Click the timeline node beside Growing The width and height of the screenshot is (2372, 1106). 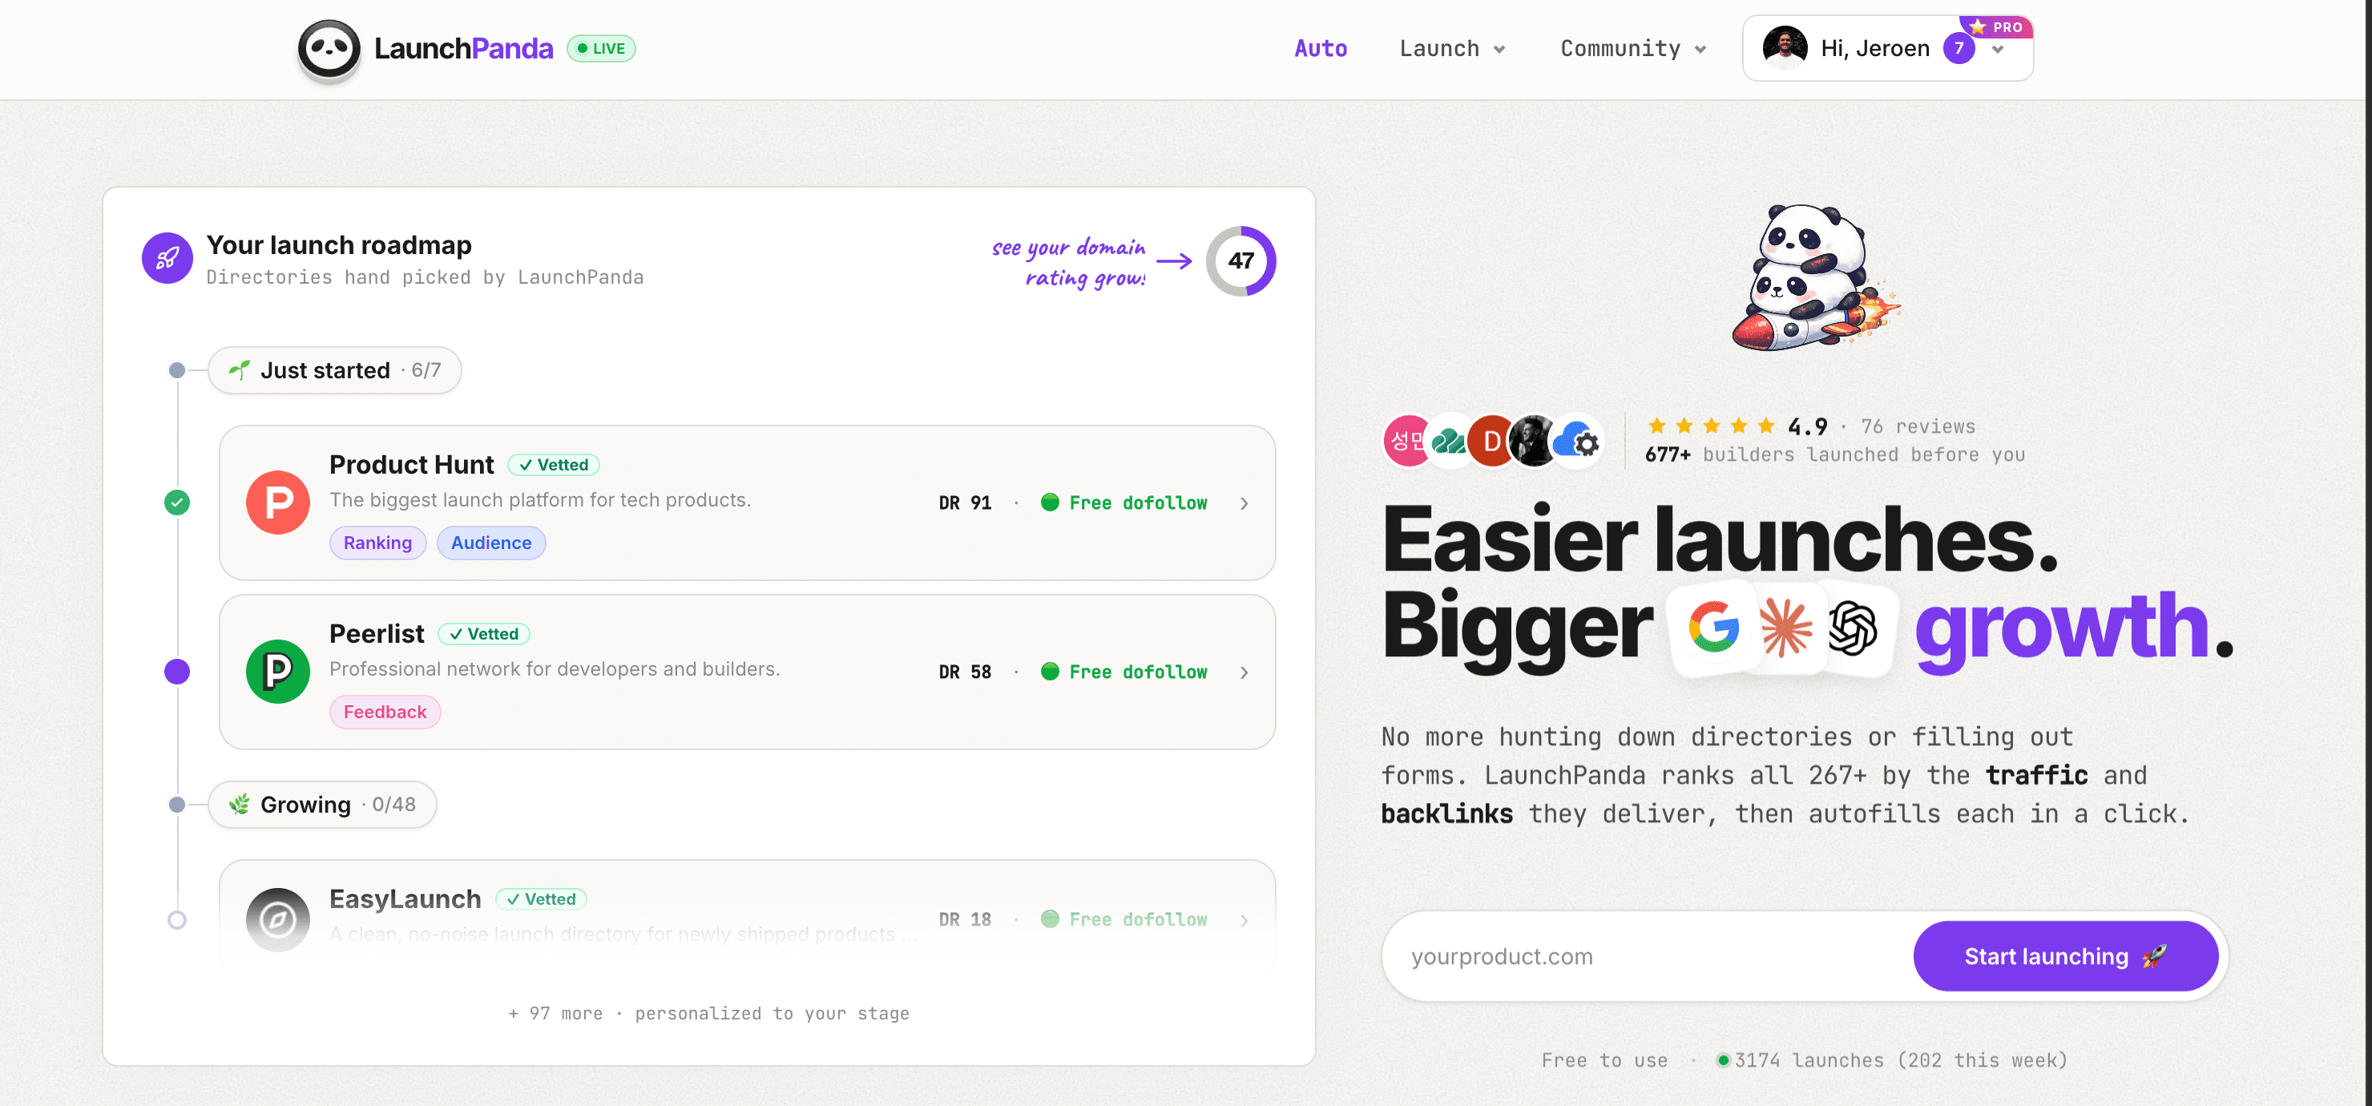(x=177, y=804)
